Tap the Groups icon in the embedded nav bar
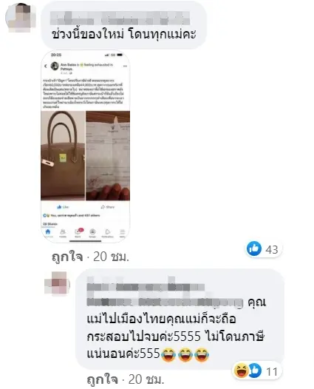Screen dimensions: 314x389 pos(92,232)
